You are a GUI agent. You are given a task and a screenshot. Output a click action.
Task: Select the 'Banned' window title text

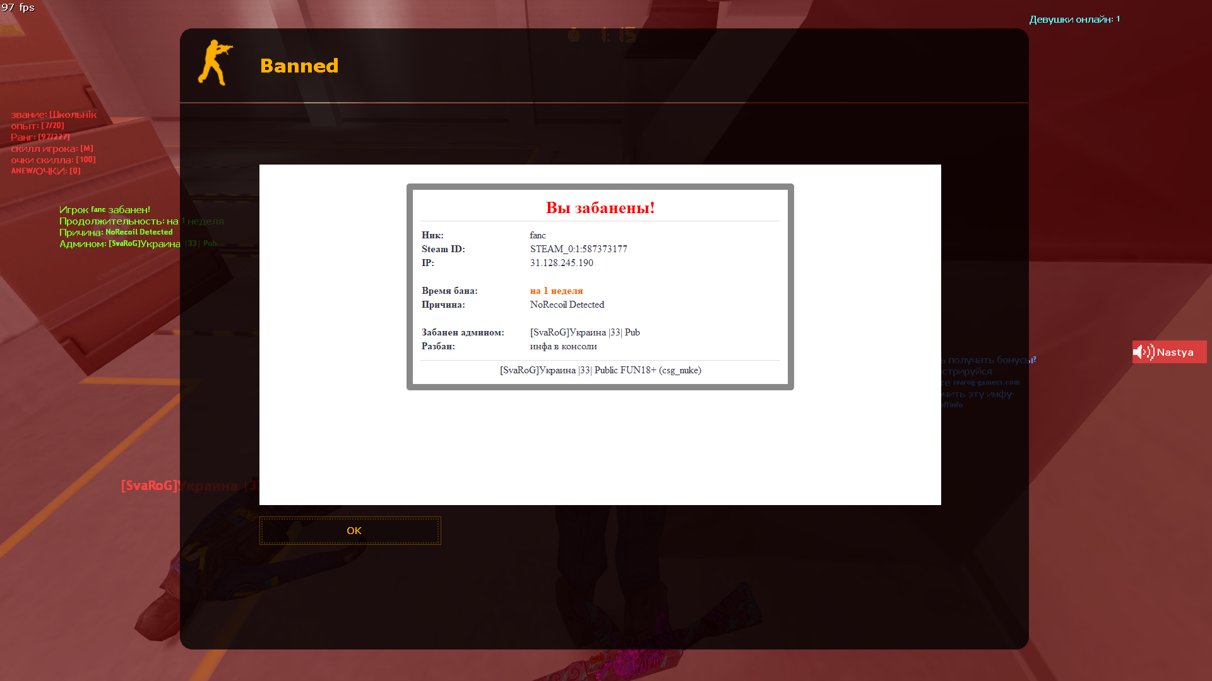(299, 66)
